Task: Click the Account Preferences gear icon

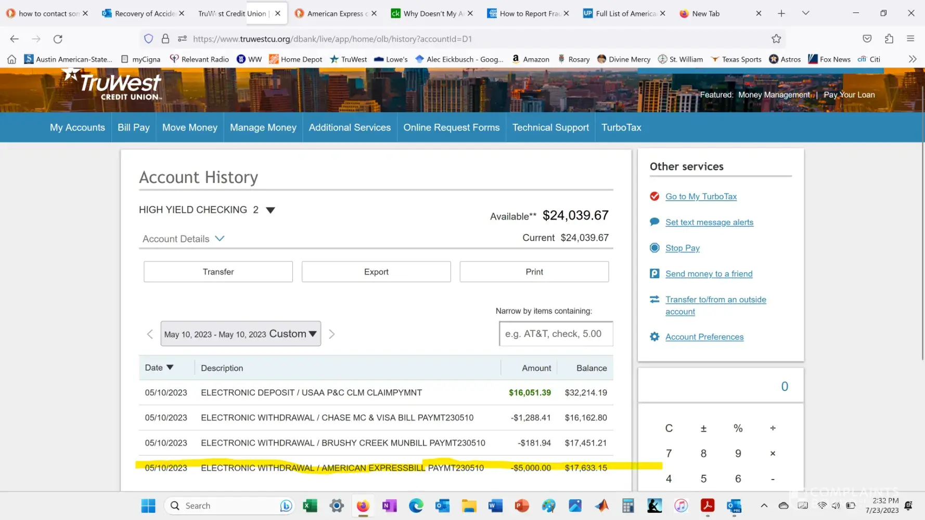Action: [x=654, y=337]
